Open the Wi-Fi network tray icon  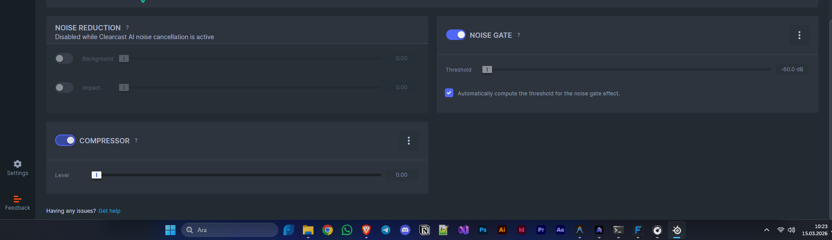pyautogui.click(x=781, y=230)
